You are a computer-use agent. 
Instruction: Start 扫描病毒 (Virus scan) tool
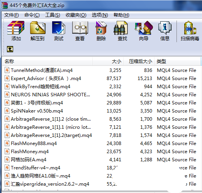point(190,31)
